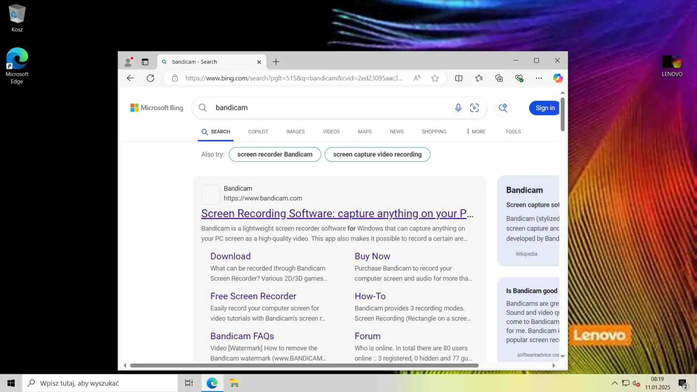Open visual search camera icon
This screenshot has width=697, height=392.
[474, 108]
